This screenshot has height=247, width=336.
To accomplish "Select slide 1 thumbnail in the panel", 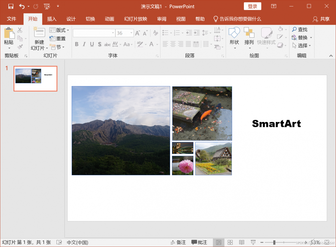I will pyautogui.click(x=35, y=79).
